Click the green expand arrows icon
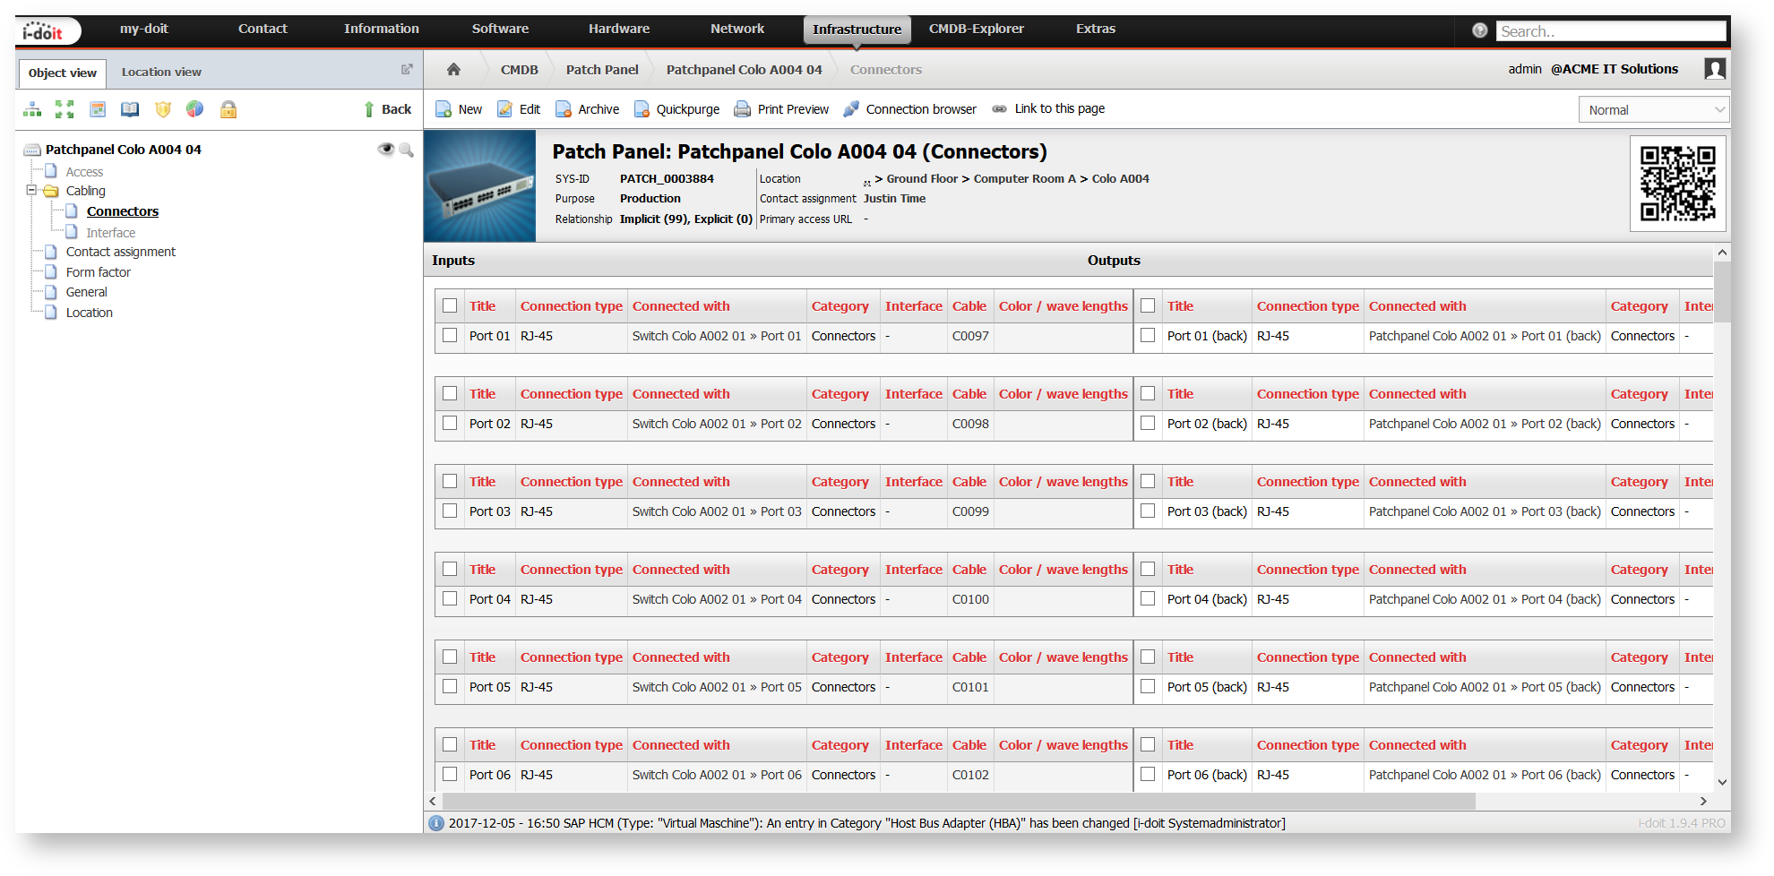The height and width of the screenshot is (876, 1774). click(x=65, y=109)
